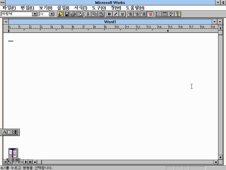Maximize the Word1 document window

(220, 22)
